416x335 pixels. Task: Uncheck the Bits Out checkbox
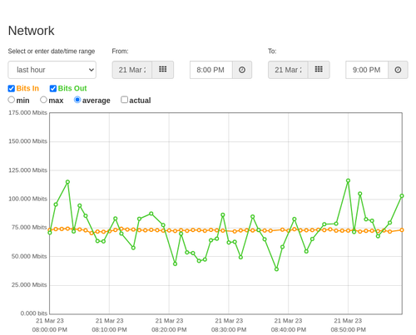click(x=53, y=89)
